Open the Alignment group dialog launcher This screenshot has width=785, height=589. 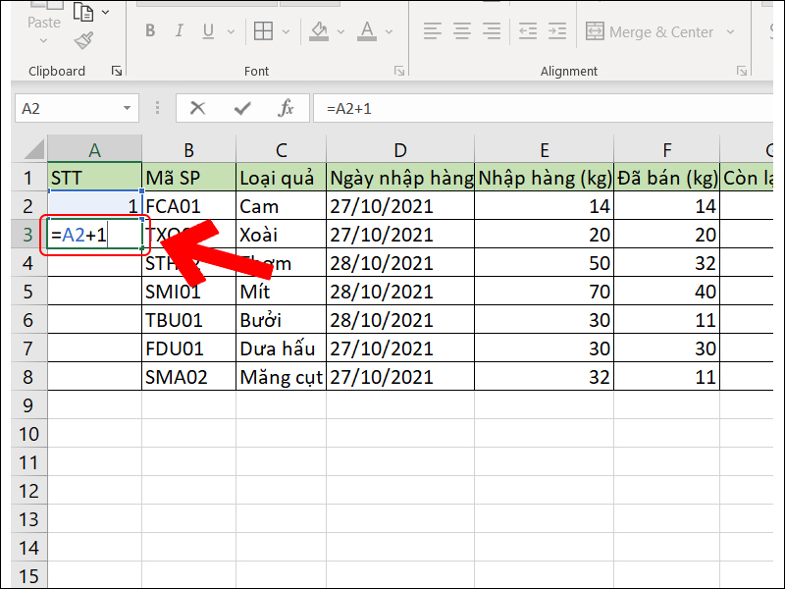pos(744,71)
